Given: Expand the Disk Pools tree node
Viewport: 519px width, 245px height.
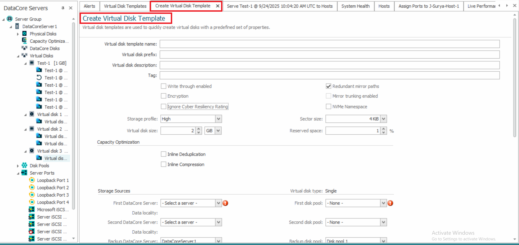Looking at the screenshot, I should (x=18, y=166).
